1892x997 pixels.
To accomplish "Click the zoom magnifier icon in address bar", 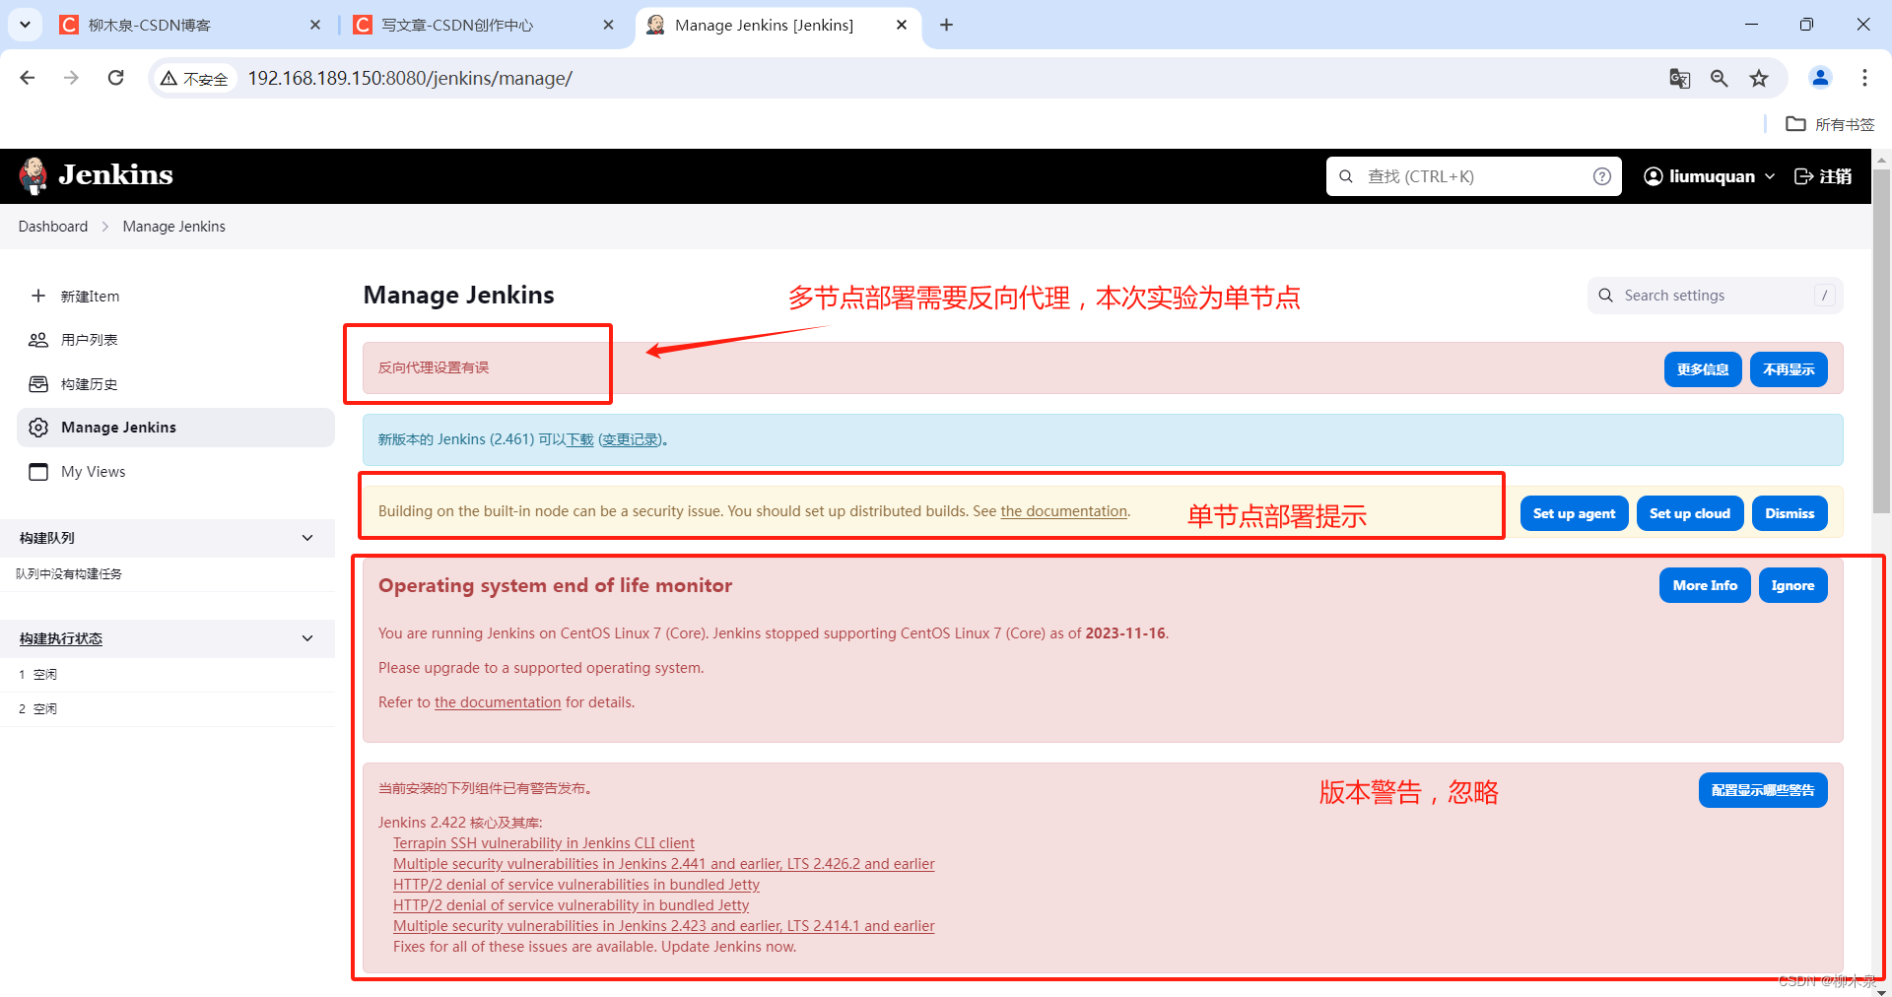I will (x=1720, y=79).
